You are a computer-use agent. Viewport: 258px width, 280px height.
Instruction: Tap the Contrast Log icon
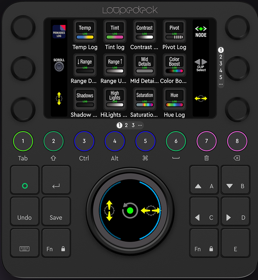[x=144, y=31]
